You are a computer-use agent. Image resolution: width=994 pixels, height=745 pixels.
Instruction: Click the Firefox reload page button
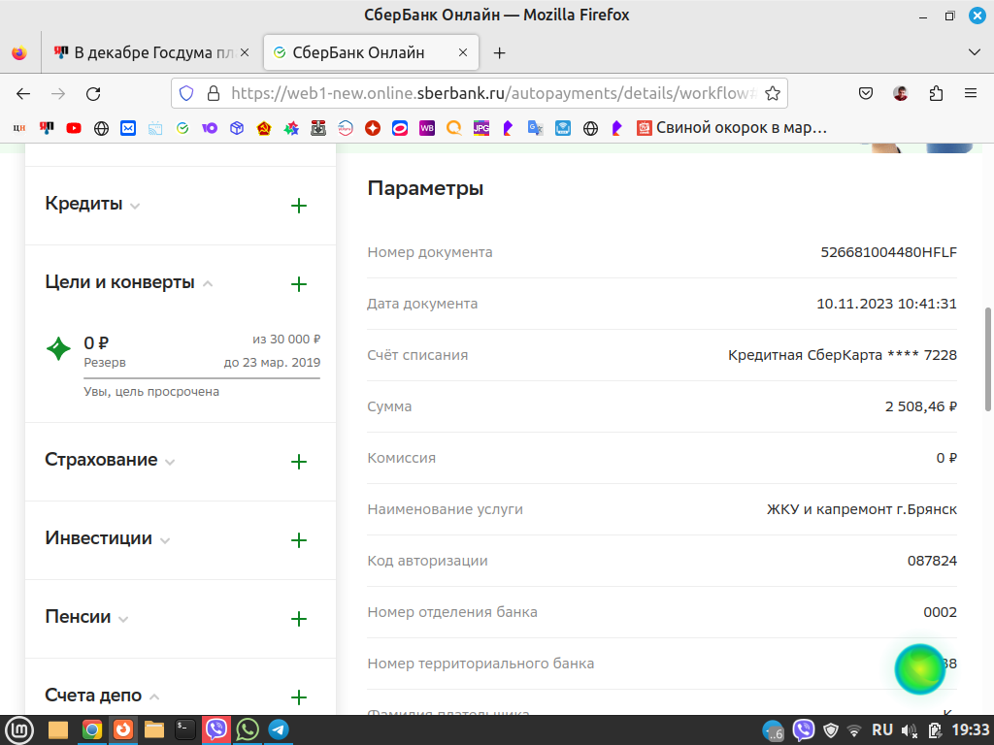tap(93, 94)
